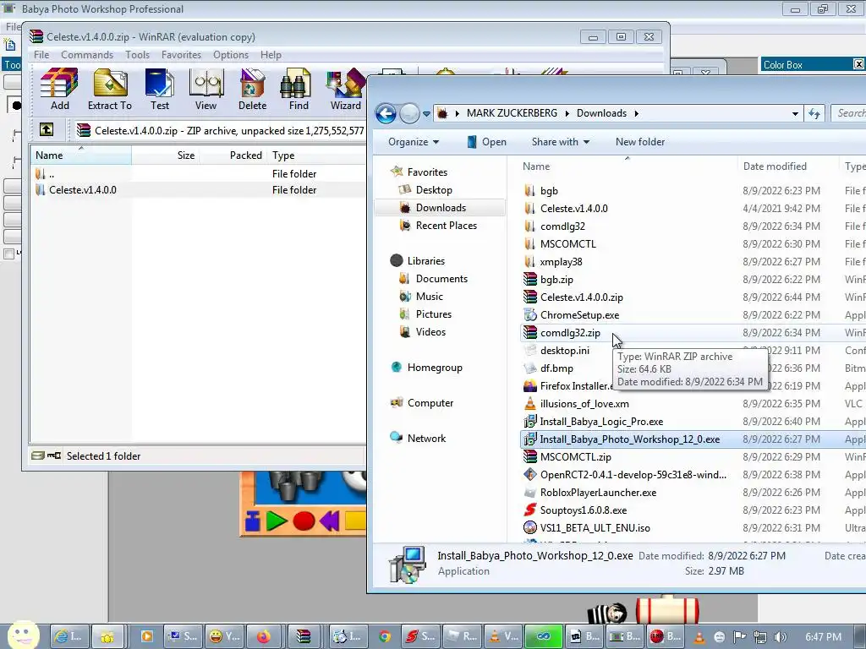Expand the arrow after MARK ZUCKERBERG in path
The height and width of the screenshot is (649, 866).
click(x=567, y=113)
